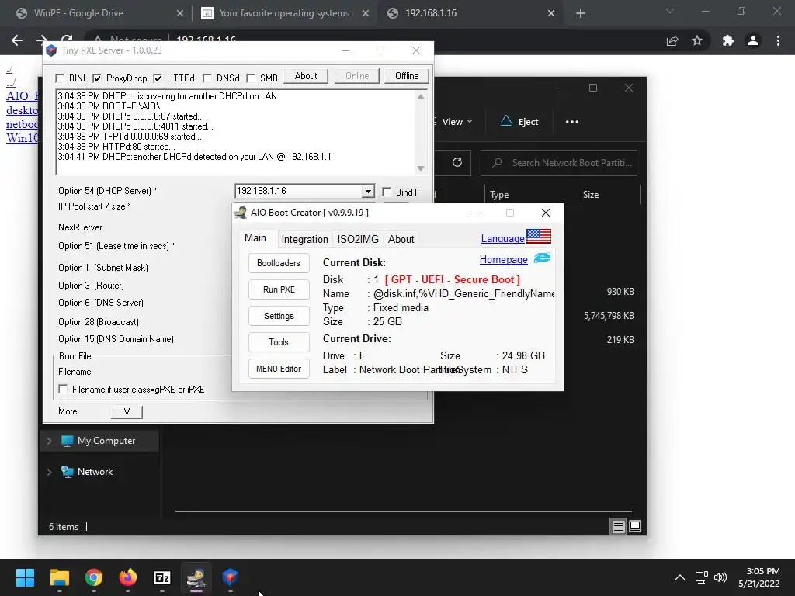Click the AIO Boot Creator taskbar icon
Screen dimensions: 795x596
[196, 577]
